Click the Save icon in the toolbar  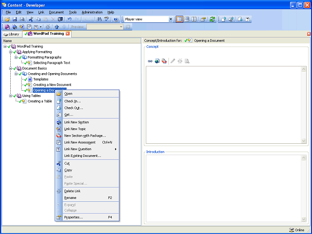click(15, 19)
